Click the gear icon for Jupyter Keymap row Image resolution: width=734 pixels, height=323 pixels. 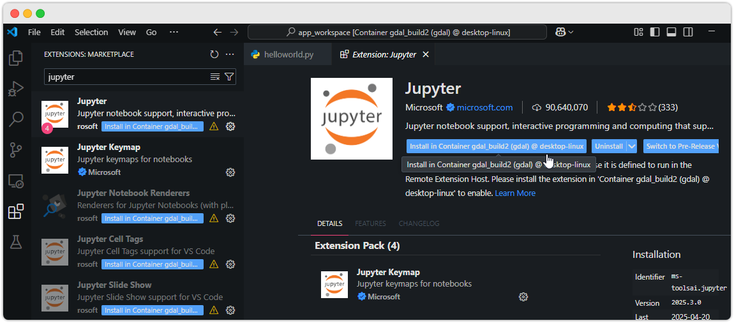[230, 172]
